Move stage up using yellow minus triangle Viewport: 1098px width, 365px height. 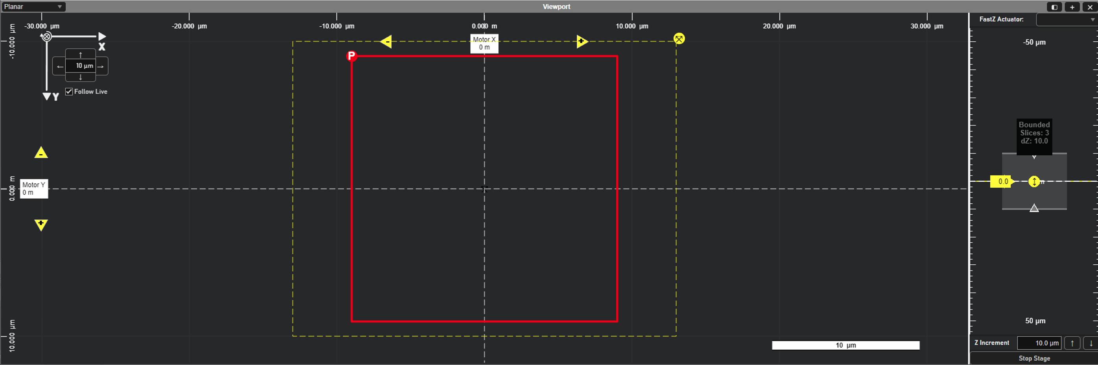tap(41, 153)
